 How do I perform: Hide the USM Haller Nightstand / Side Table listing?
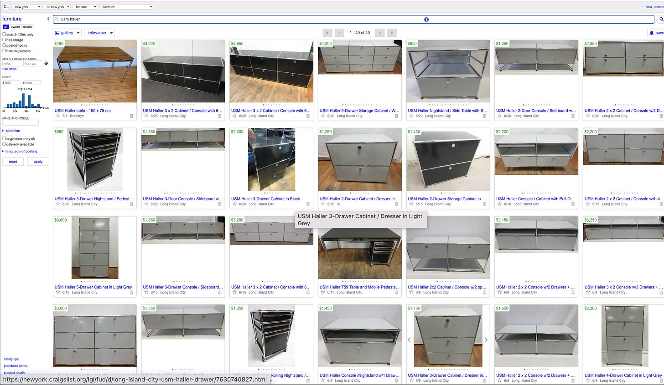(x=485, y=116)
